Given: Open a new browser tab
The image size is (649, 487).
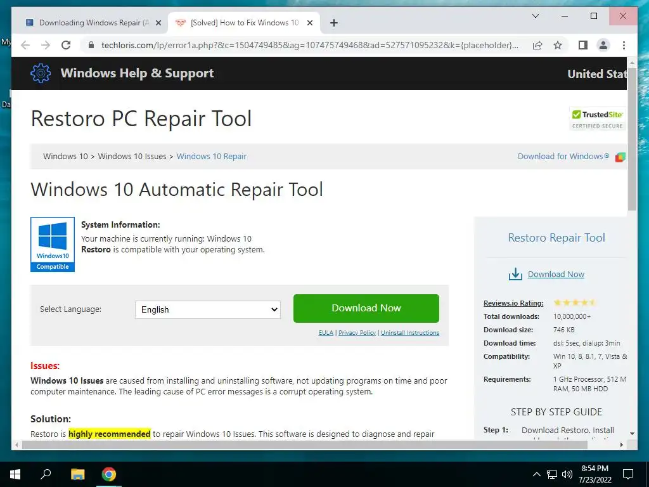Looking at the screenshot, I should point(333,23).
